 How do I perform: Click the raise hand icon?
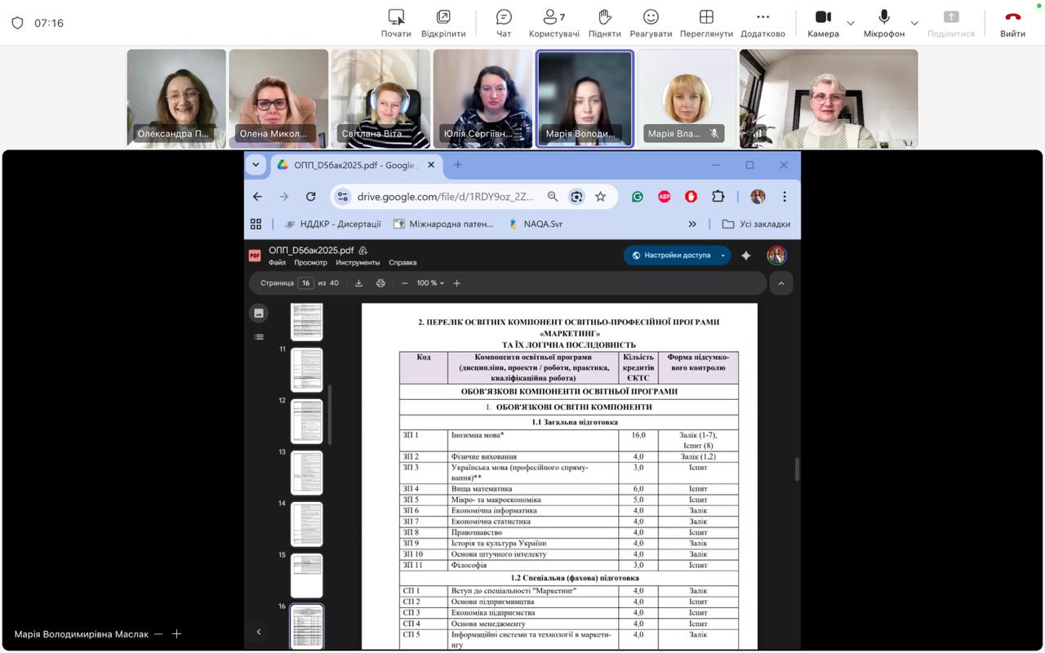604,23
